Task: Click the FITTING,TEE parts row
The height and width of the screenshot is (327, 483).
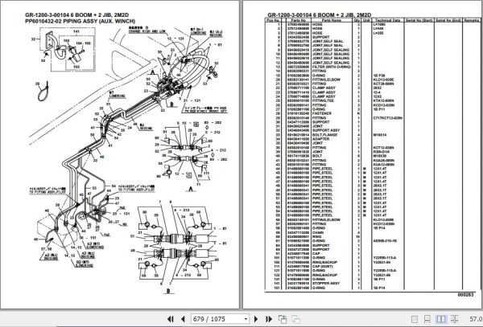Action: pyautogui.click(x=373, y=100)
